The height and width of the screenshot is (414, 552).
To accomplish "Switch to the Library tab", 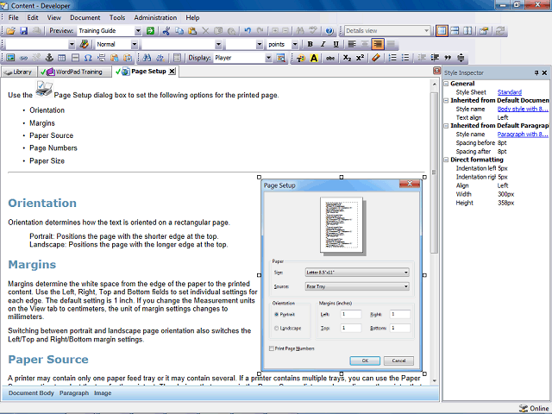I will [x=19, y=72].
